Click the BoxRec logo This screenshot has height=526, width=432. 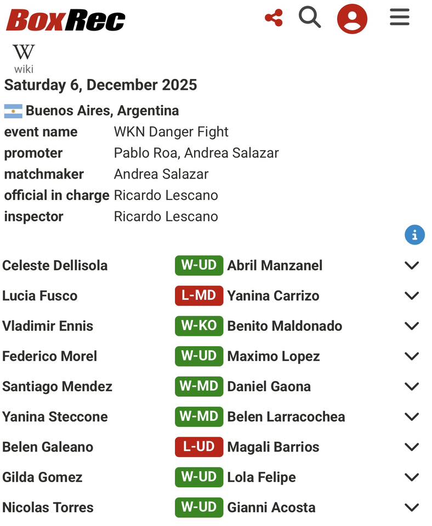(66, 20)
